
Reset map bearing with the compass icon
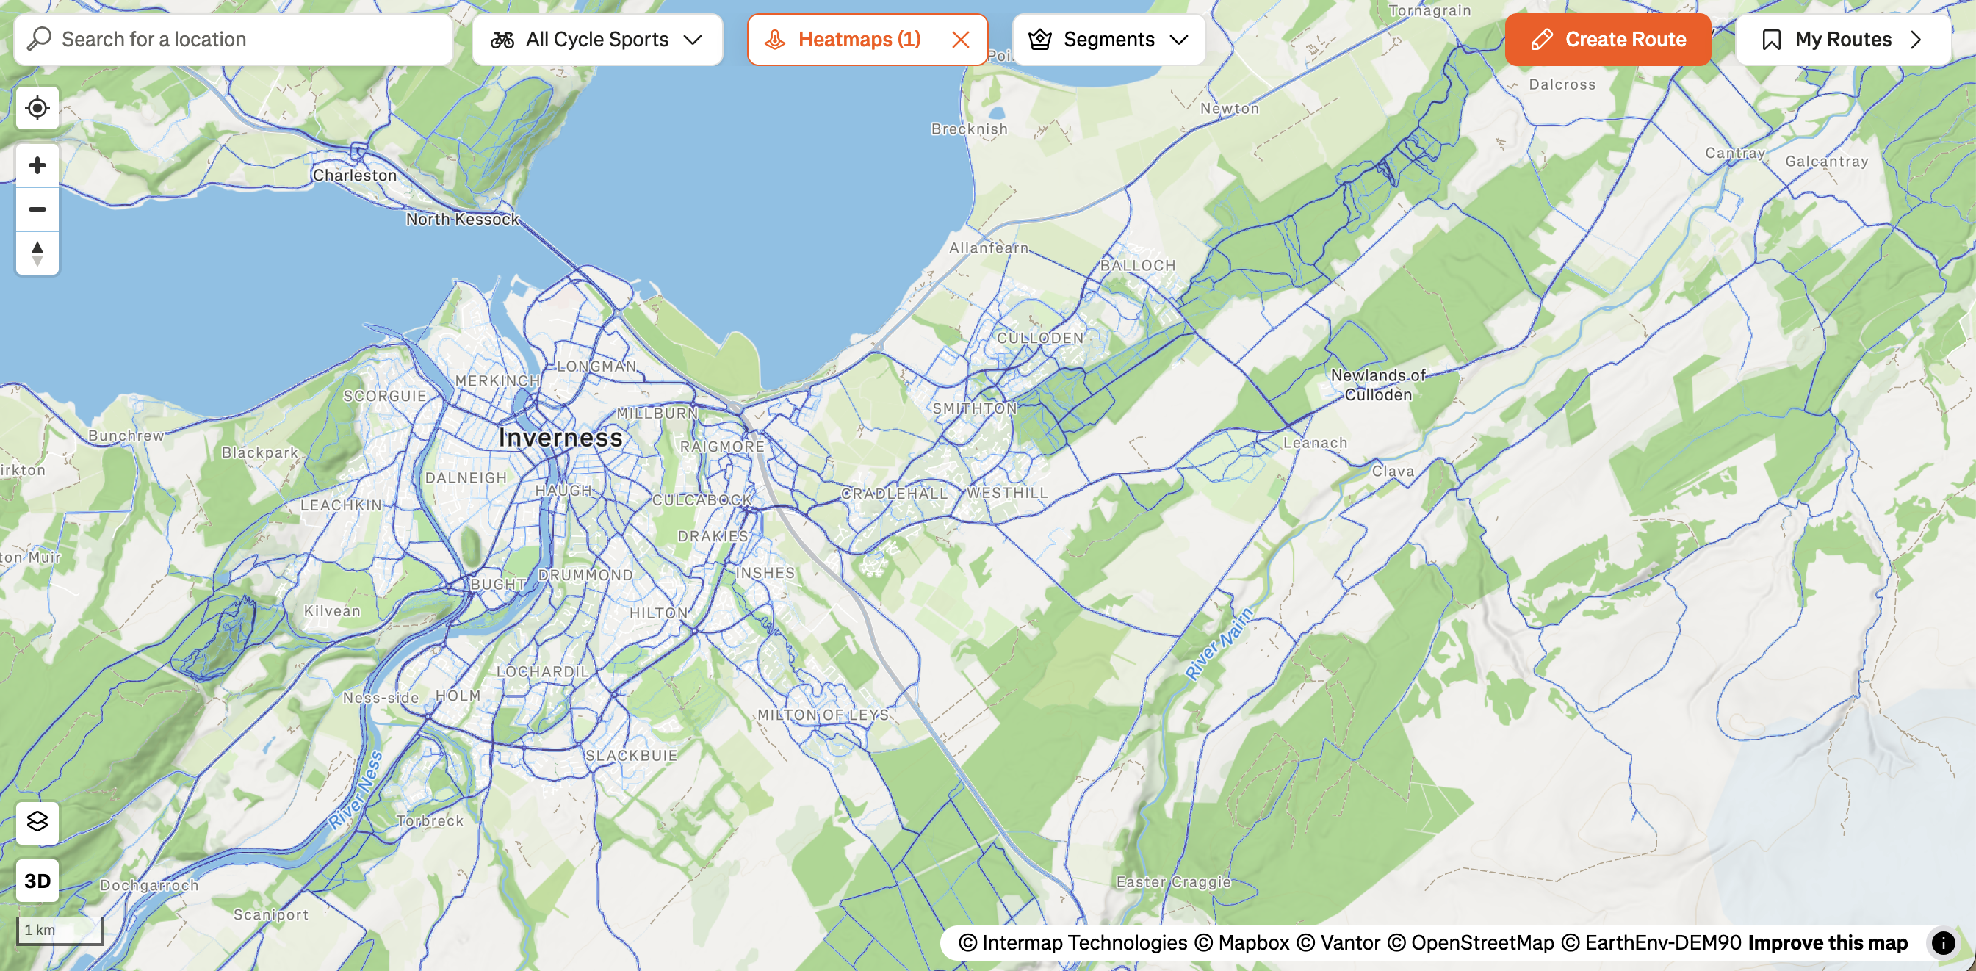click(x=37, y=253)
